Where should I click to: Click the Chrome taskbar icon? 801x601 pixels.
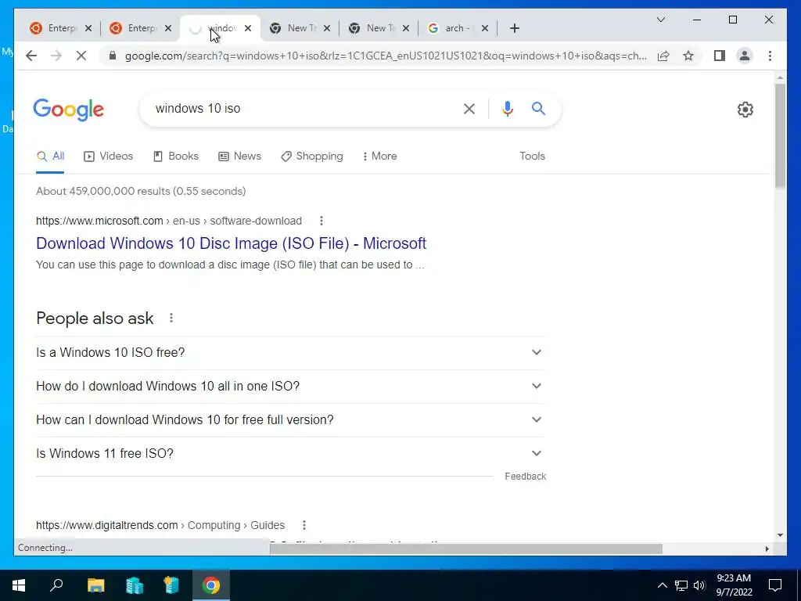click(x=210, y=585)
